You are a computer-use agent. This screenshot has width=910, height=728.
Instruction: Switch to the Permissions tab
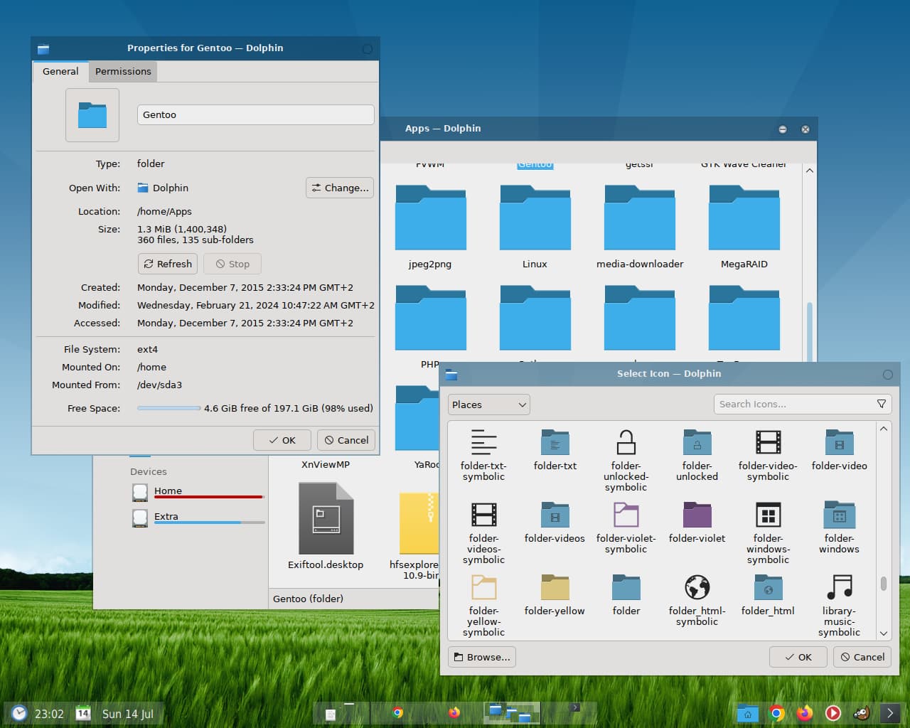point(123,71)
